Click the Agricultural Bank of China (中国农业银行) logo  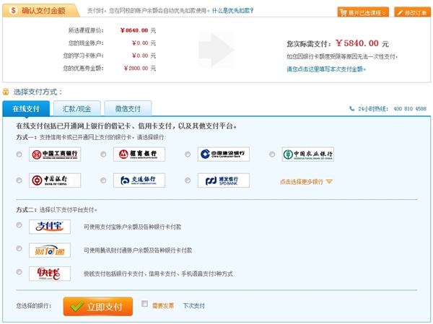pyautogui.click(x=308, y=154)
